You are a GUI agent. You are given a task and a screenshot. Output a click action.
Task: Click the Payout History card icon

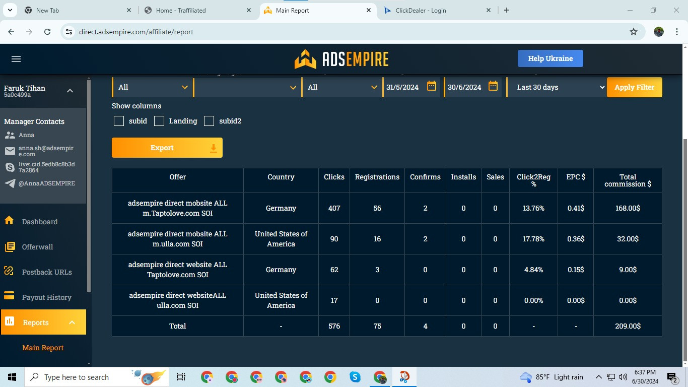9,296
